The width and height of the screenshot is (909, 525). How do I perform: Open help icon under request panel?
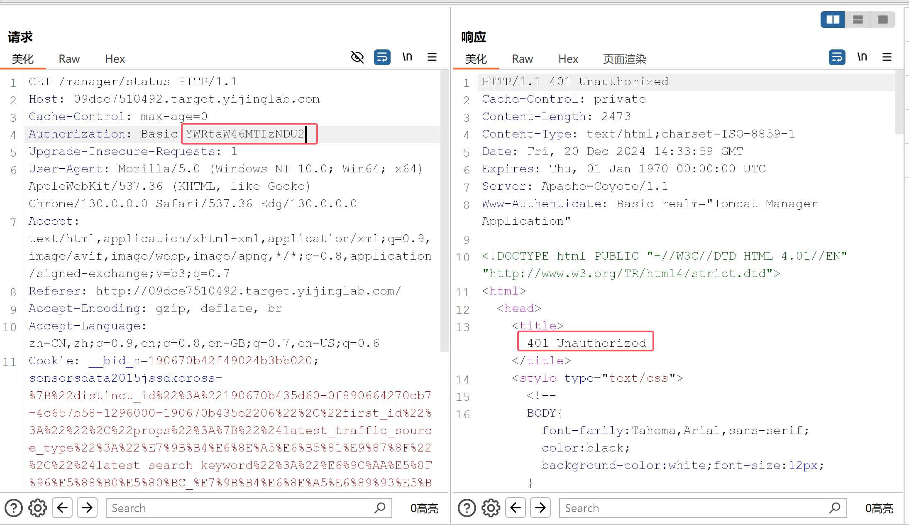coord(14,508)
